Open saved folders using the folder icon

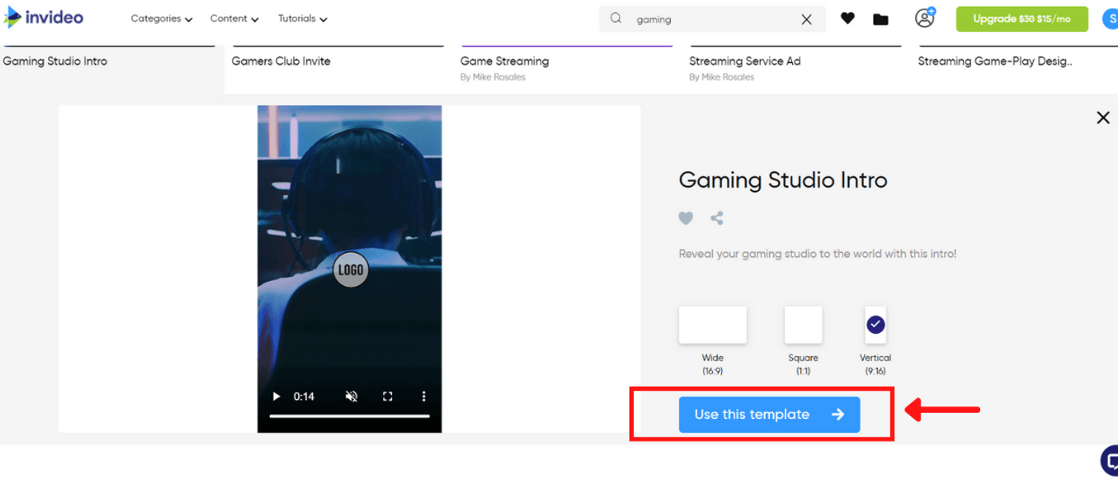point(881,18)
